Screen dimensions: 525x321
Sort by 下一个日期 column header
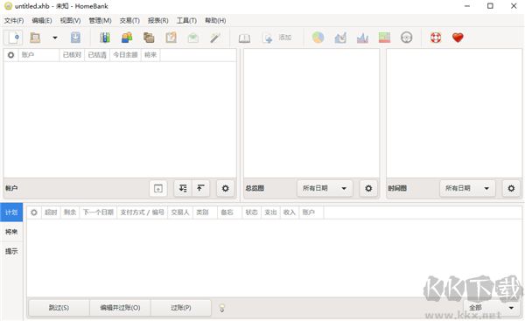[98, 213]
